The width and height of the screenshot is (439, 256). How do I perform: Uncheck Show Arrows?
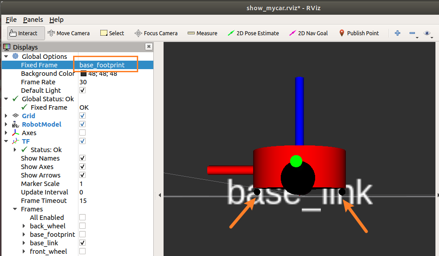[x=82, y=175]
